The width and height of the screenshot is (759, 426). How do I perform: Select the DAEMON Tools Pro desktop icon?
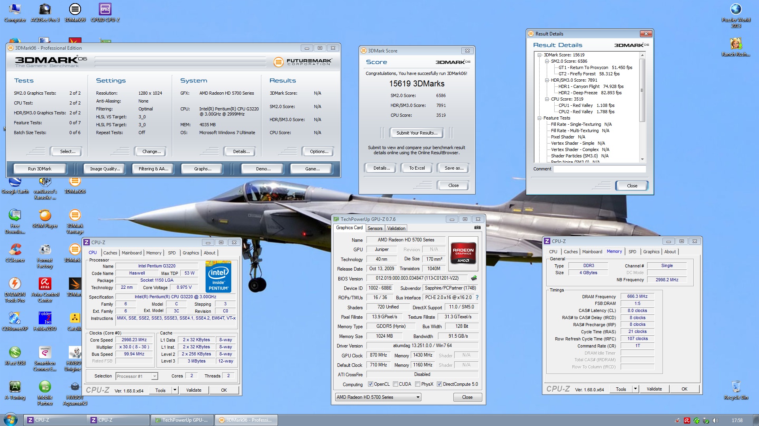15,290
